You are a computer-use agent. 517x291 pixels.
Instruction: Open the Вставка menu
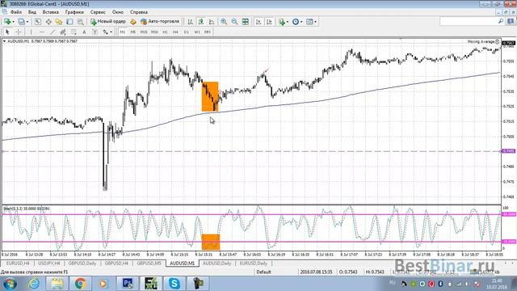pyautogui.click(x=50, y=12)
